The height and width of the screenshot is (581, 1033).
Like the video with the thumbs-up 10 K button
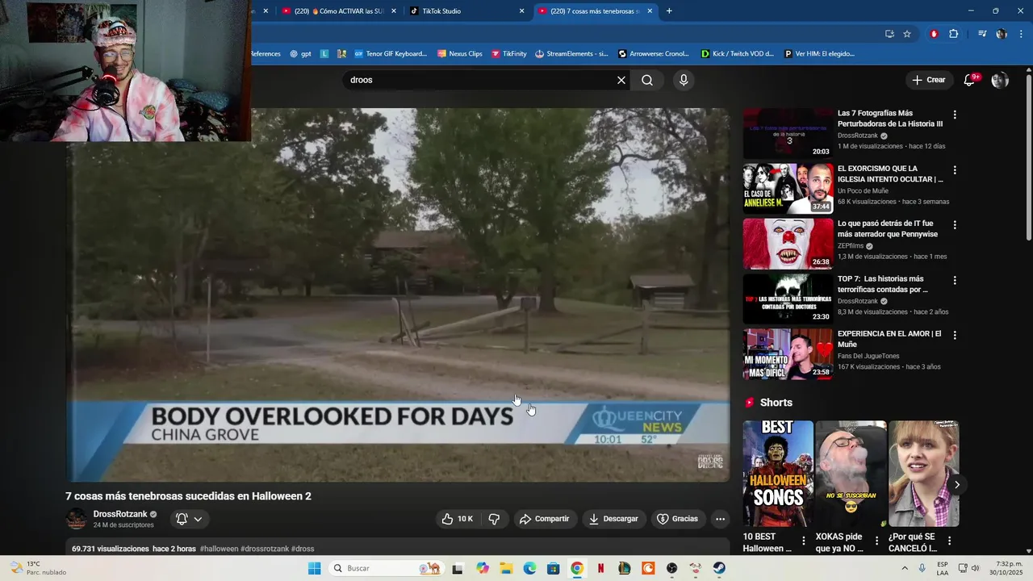[x=457, y=519]
